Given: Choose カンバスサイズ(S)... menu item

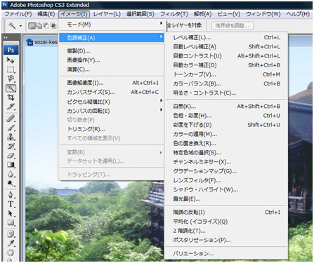Looking at the screenshot, I should click(111, 92).
